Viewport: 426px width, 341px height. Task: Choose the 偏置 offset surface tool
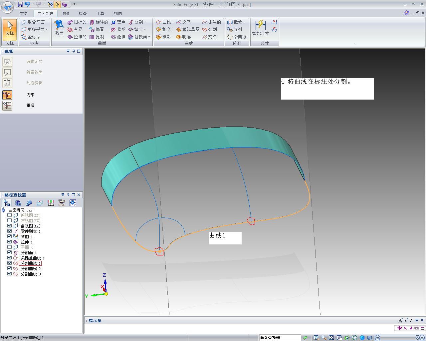pos(97,29)
